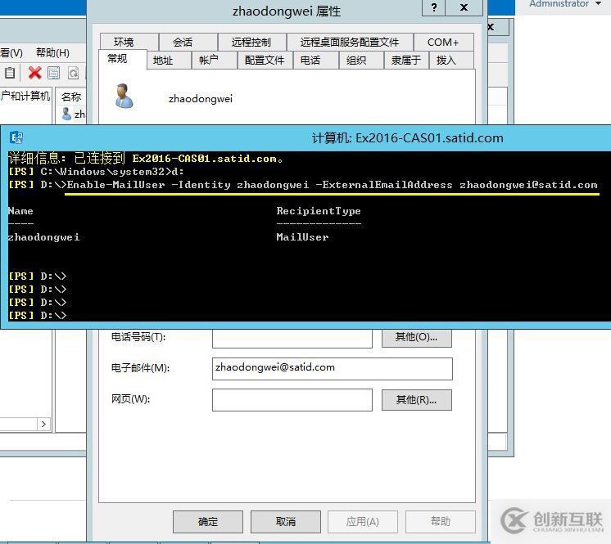The width and height of the screenshot is (611, 544).
Task: Open 其他(R)... for web pages
Action: point(417,400)
